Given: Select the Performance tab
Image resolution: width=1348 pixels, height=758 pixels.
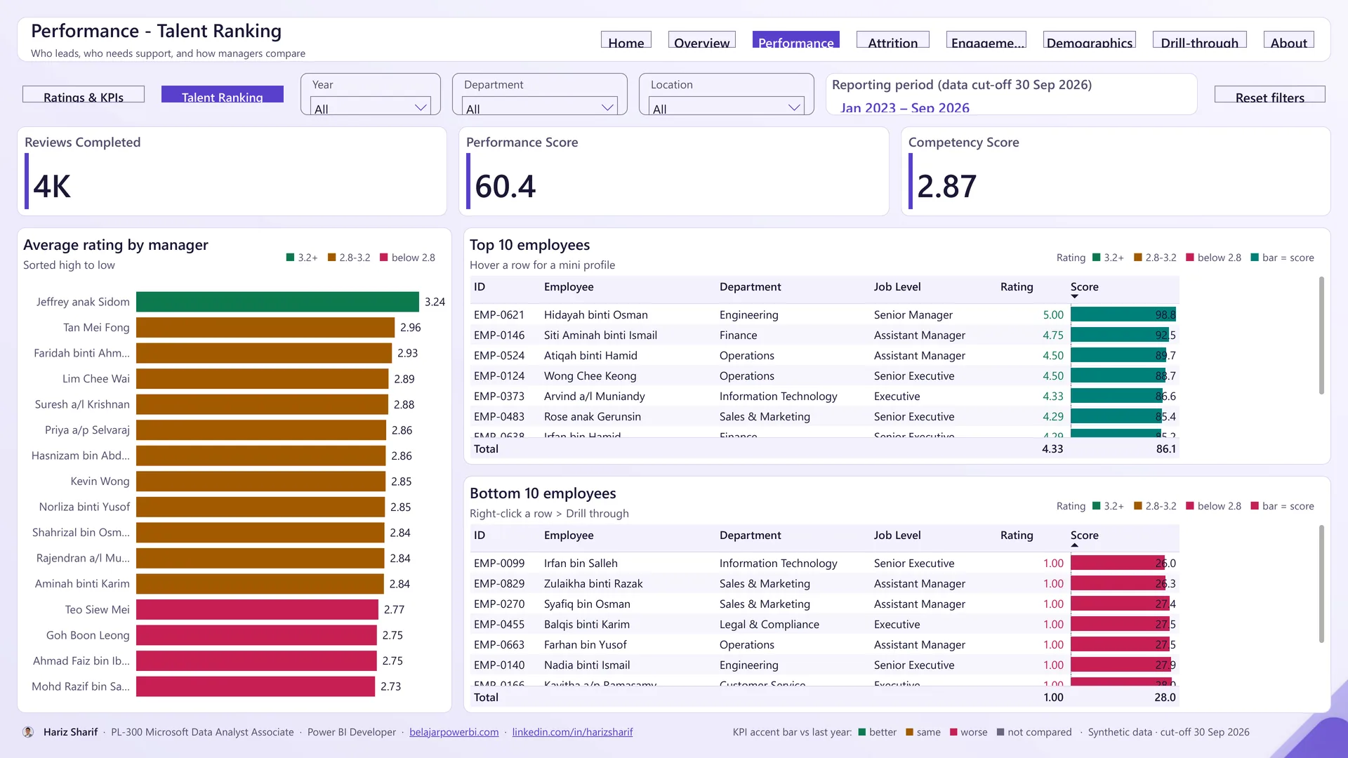Looking at the screenshot, I should pyautogui.click(x=796, y=40).
